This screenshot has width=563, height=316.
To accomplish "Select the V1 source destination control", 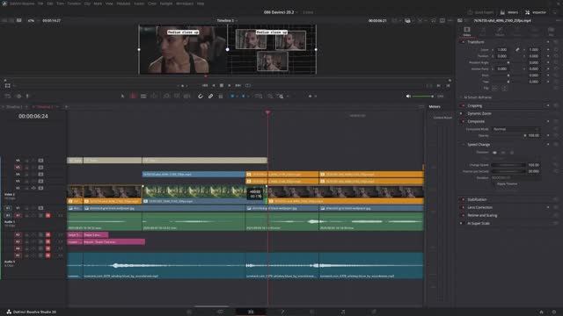I will [x=8, y=208].
